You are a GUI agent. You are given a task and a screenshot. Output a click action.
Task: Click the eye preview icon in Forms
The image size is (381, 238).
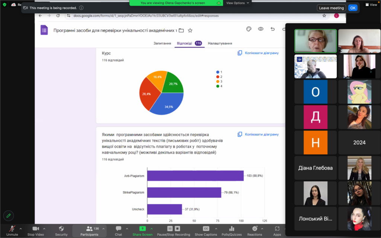(261, 29)
